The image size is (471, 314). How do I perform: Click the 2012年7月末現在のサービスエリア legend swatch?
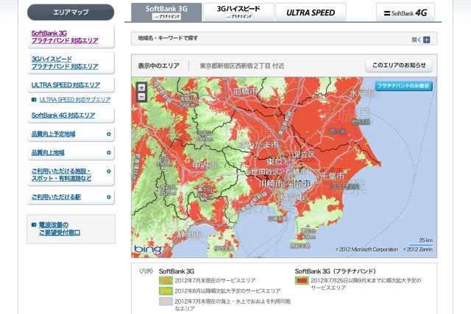coord(166,280)
